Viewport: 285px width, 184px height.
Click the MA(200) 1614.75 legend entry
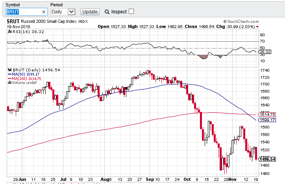tap(24, 79)
